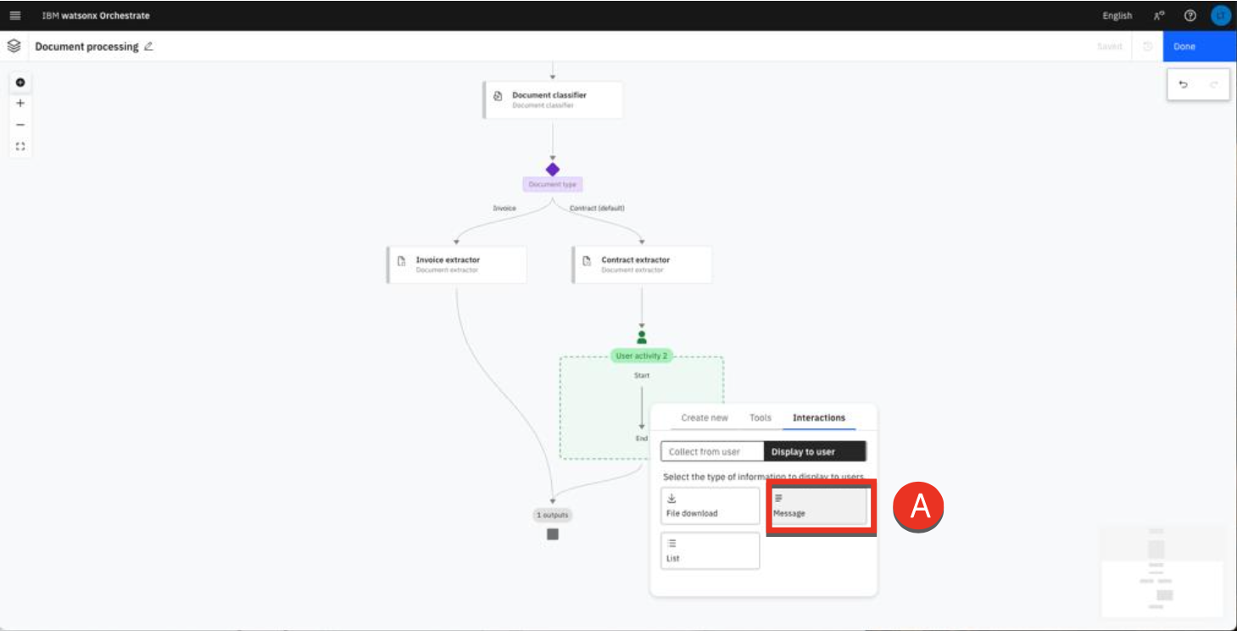The image size is (1237, 631).
Task: Select the Display to user toggle
Action: tap(814, 451)
